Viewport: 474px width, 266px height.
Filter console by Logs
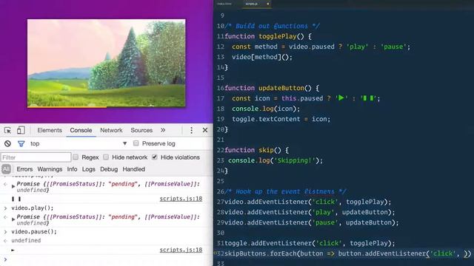coord(89,169)
